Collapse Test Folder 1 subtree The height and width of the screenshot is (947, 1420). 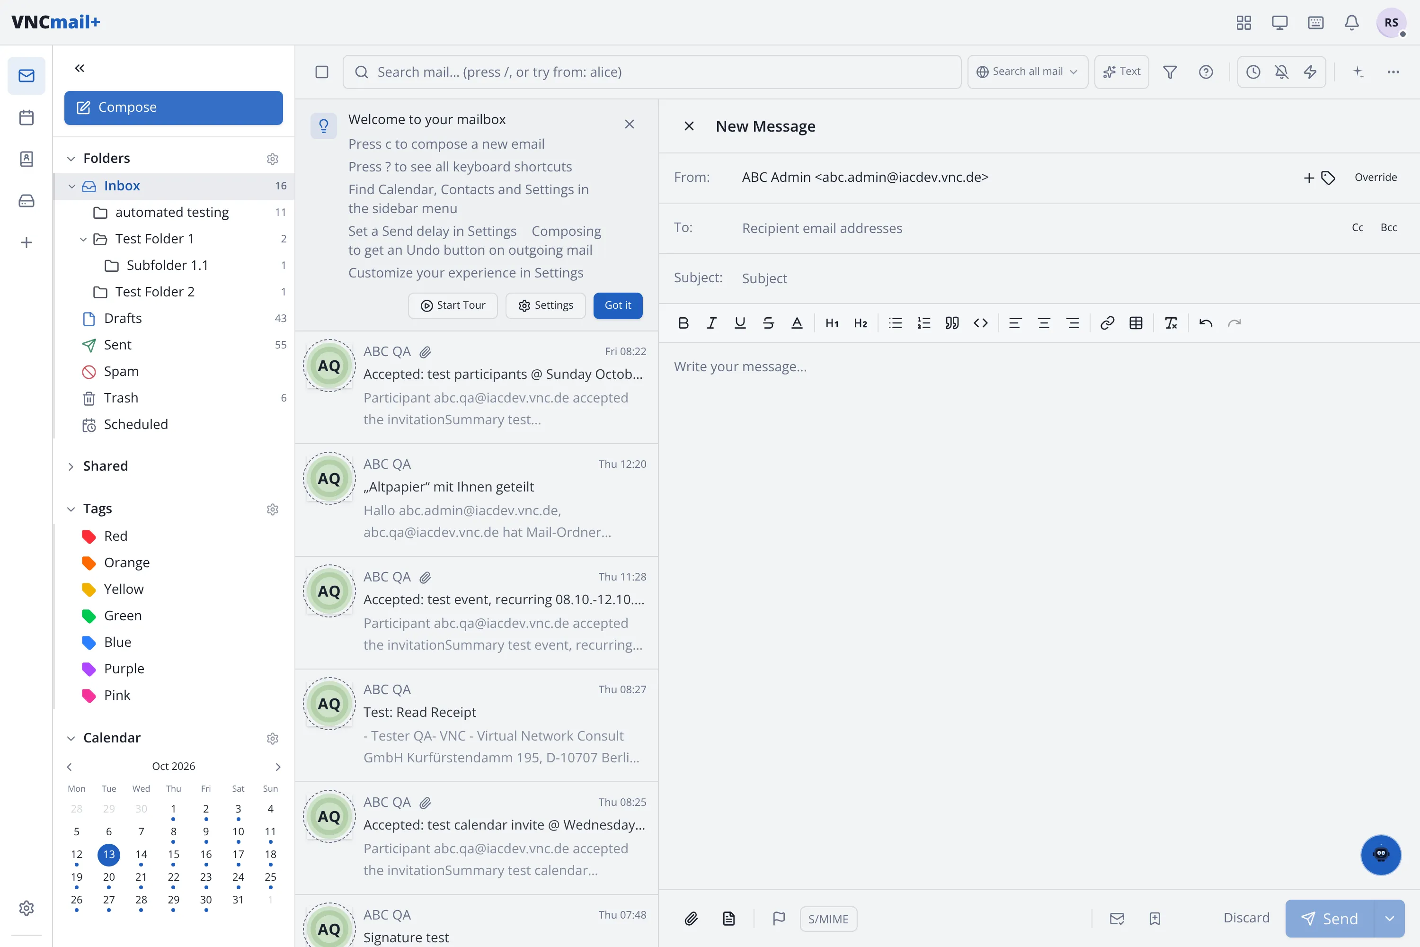point(83,239)
